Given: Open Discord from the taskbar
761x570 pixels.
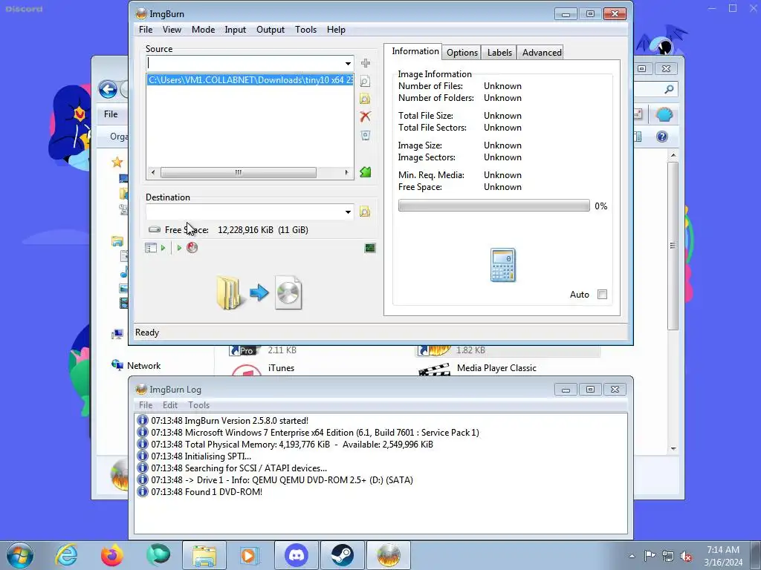Looking at the screenshot, I should (x=297, y=555).
